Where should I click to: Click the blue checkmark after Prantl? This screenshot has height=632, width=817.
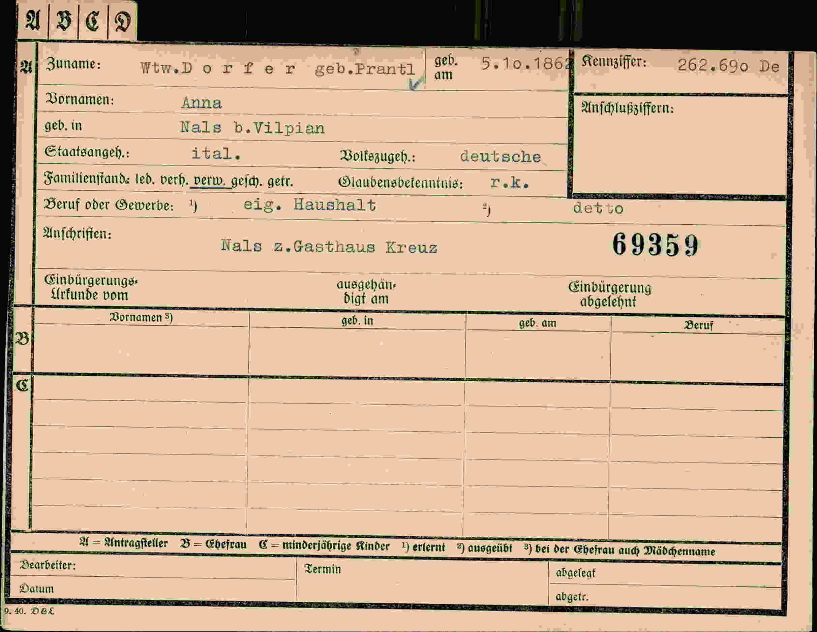click(416, 83)
